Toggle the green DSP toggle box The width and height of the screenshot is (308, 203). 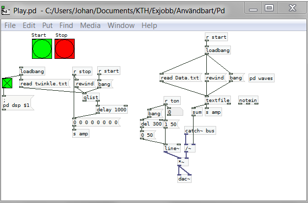pyautogui.click(x=7, y=83)
